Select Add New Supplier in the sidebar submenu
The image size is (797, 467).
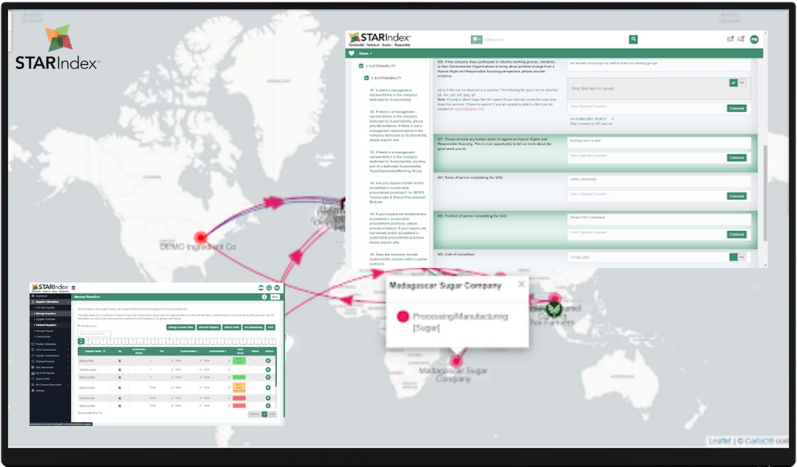click(46, 308)
